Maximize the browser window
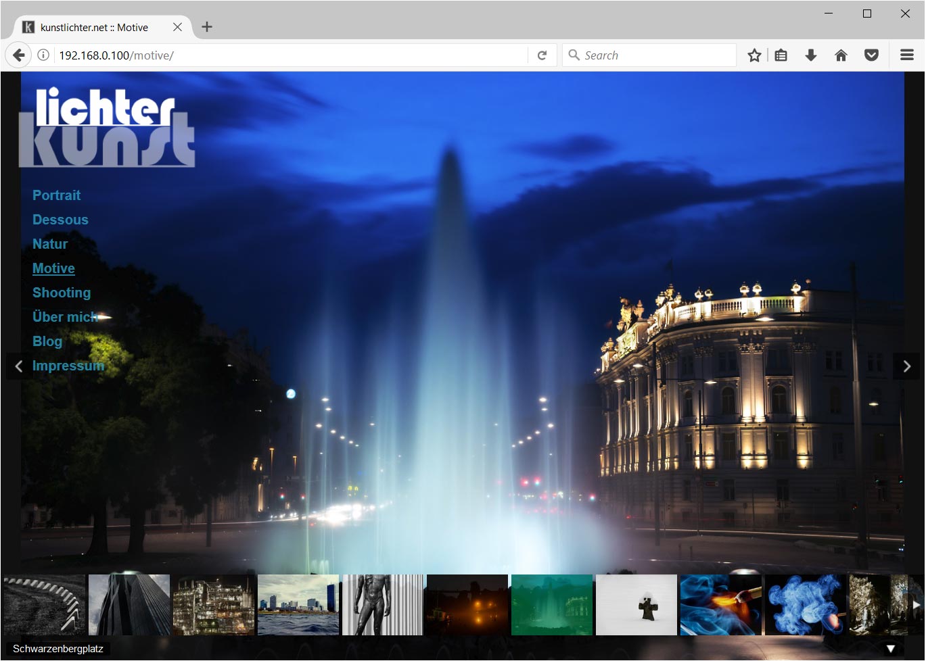 867,14
